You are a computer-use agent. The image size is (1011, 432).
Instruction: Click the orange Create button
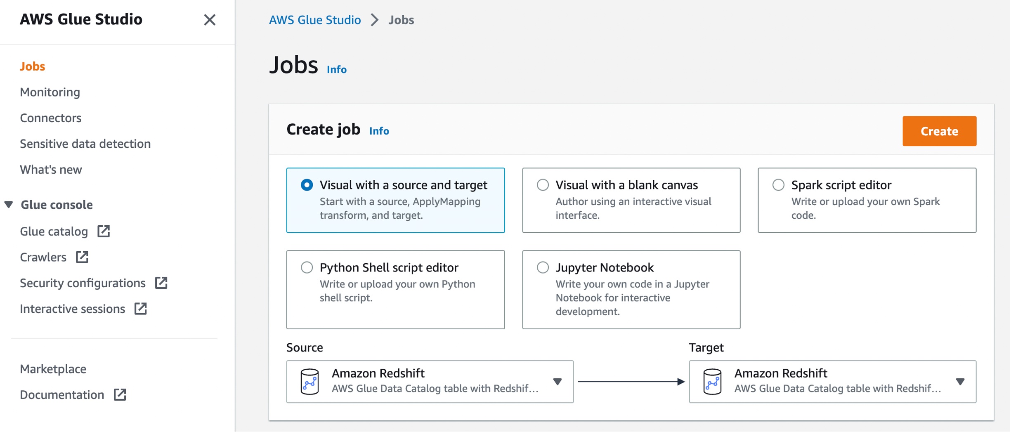click(939, 131)
